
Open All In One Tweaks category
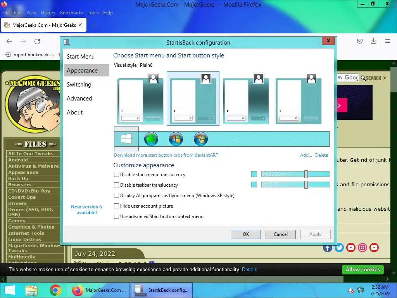point(31,154)
